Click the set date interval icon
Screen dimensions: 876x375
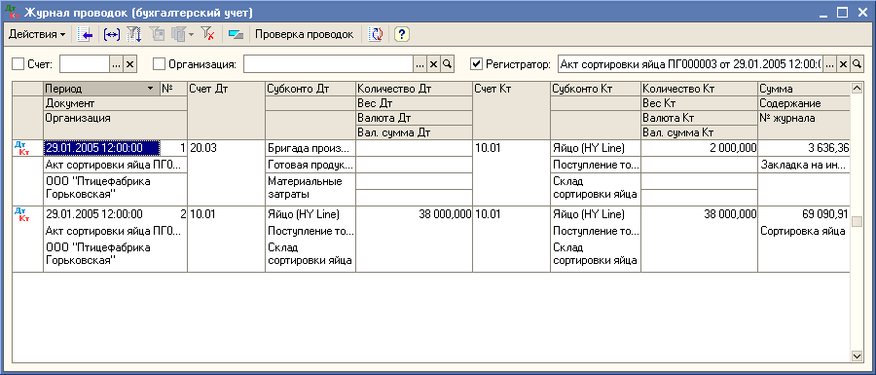112,35
